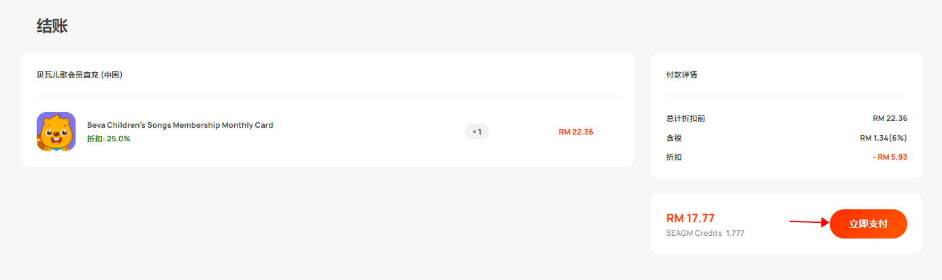Click the 立即支付 pay now button

(x=868, y=224)
